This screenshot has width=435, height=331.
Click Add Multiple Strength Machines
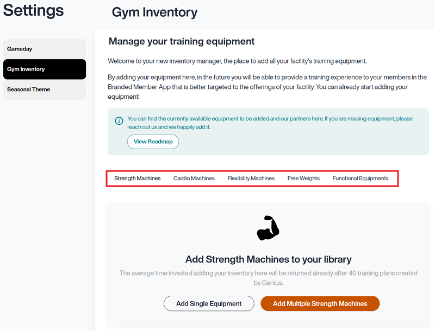(x=320, y=303)
